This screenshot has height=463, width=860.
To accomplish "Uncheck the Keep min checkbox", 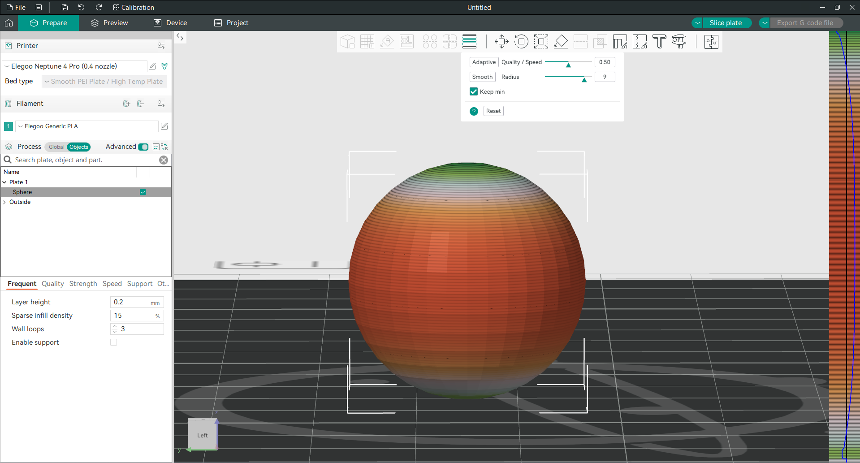I will pos(474,91).
